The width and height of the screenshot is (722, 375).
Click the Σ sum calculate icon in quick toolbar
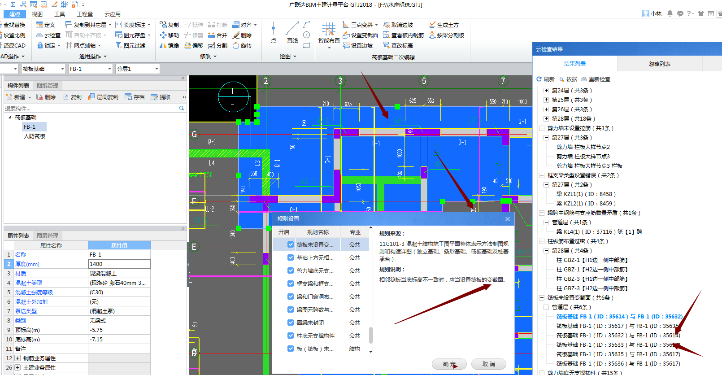pos(13,4)
